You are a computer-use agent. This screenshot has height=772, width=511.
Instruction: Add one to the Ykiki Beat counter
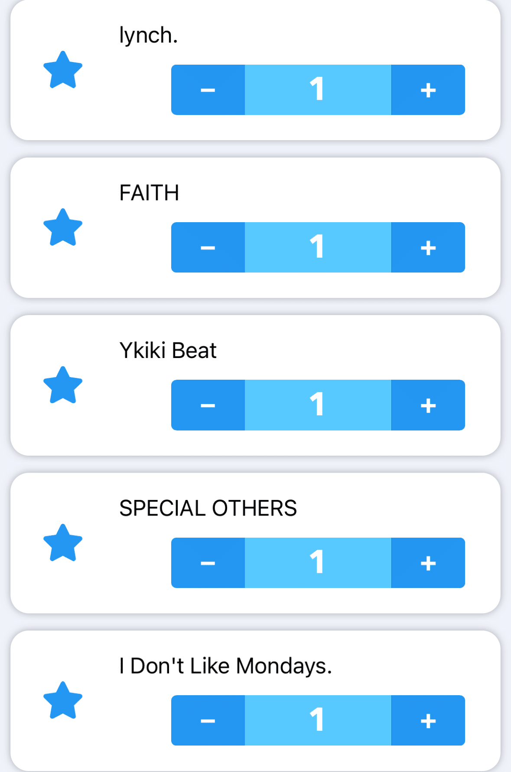coord(428,405)
